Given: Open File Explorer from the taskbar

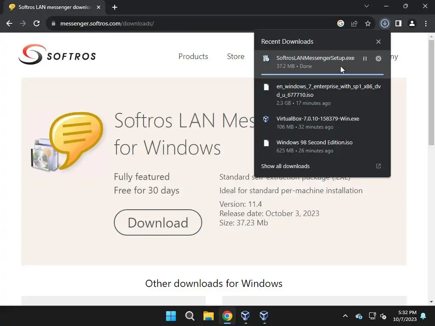Looking at the screenshot, I should [x=208, y=316].
